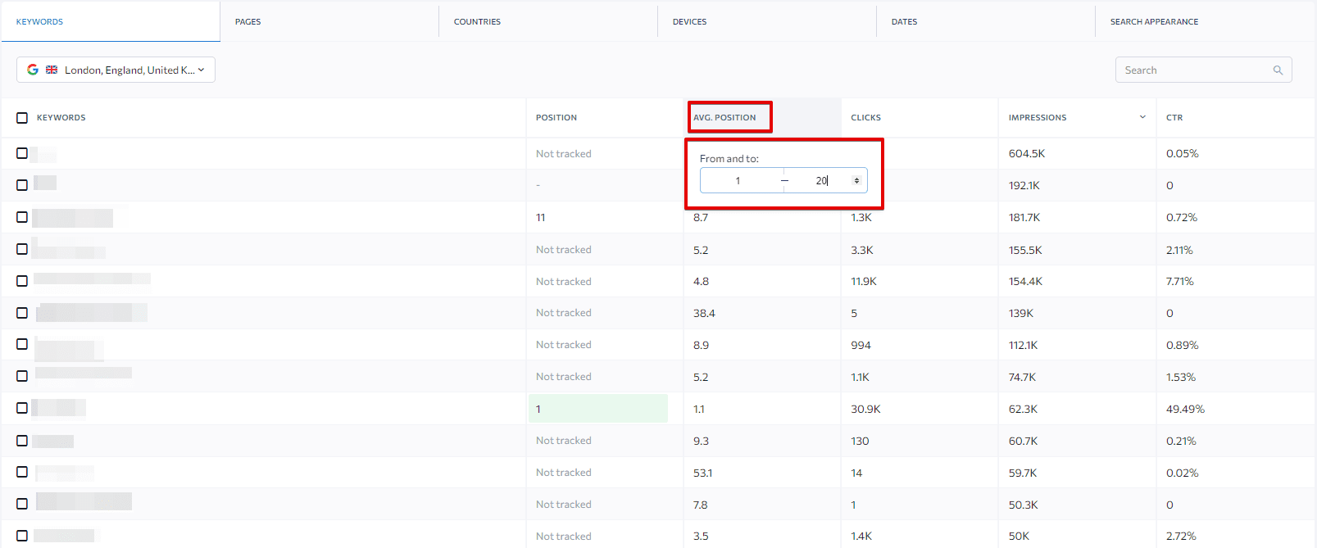
Task: Click the 3.3K clicks value
Action: tap(862, 250)
